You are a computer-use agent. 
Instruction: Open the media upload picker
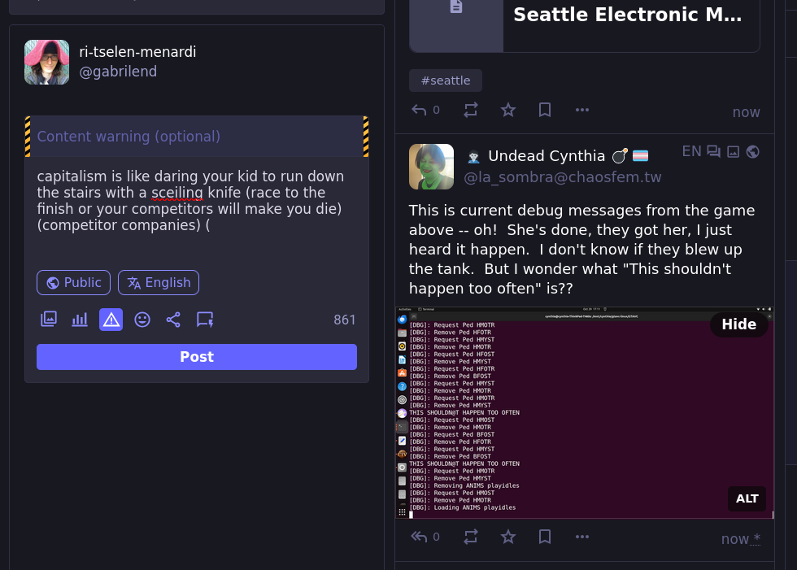point(48,320)
